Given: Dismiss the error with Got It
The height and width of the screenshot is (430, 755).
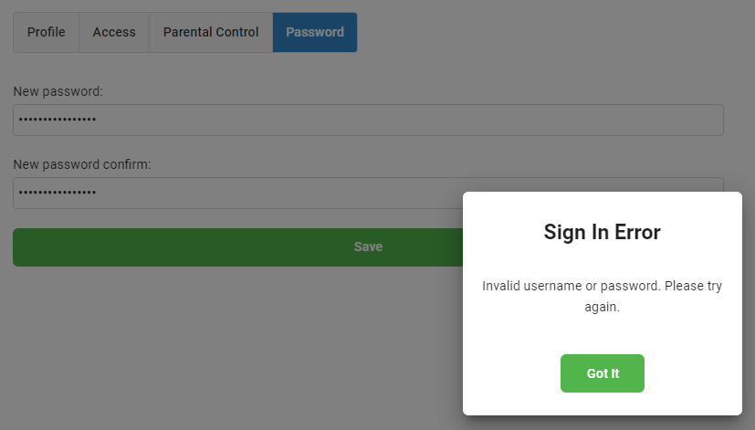Looking at the screenshot, I should point(603,373).
